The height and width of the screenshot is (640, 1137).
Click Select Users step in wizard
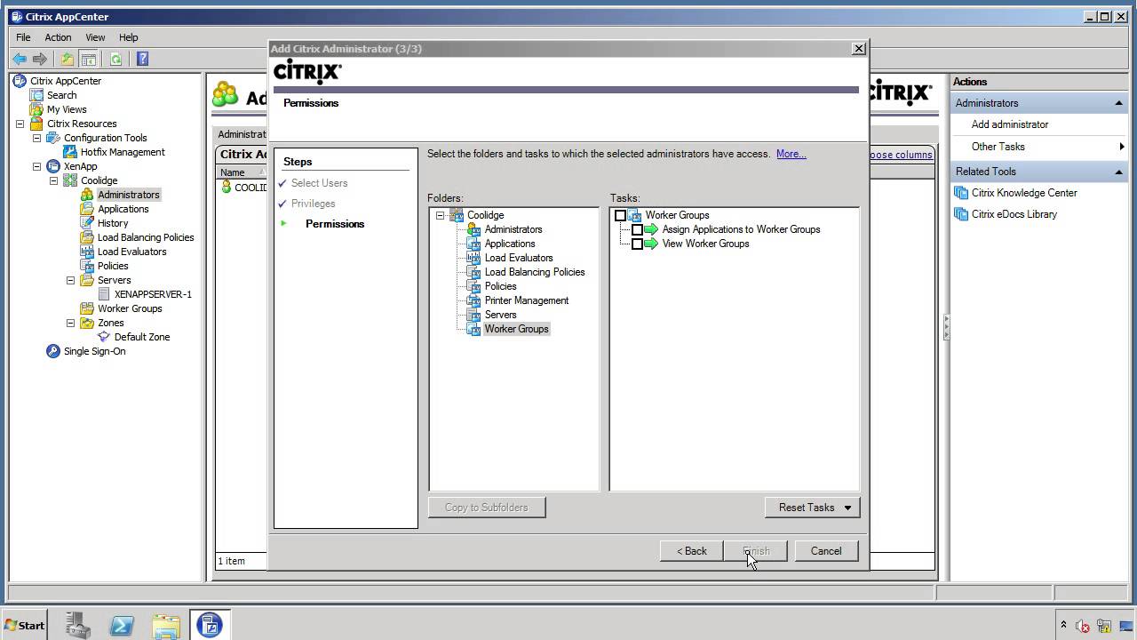point(319,183)
